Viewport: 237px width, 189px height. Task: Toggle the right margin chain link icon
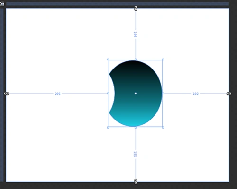(x=229, y=94)
